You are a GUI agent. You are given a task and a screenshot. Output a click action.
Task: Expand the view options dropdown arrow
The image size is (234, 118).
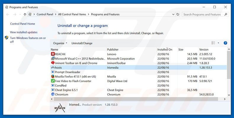click(218, 43)
